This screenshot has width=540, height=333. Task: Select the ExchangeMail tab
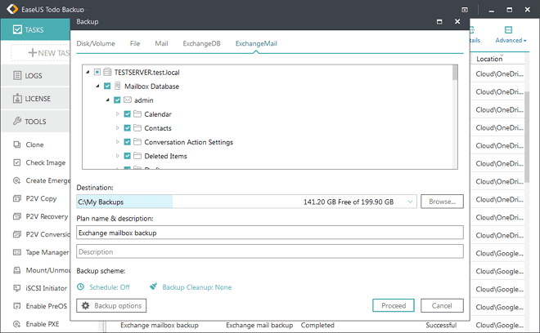256,43
